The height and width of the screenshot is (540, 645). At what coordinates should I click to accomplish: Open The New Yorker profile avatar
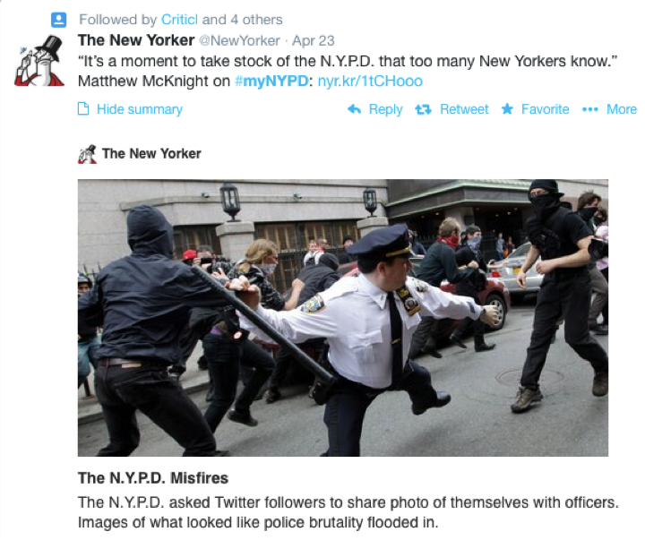(x=39, y=61)
